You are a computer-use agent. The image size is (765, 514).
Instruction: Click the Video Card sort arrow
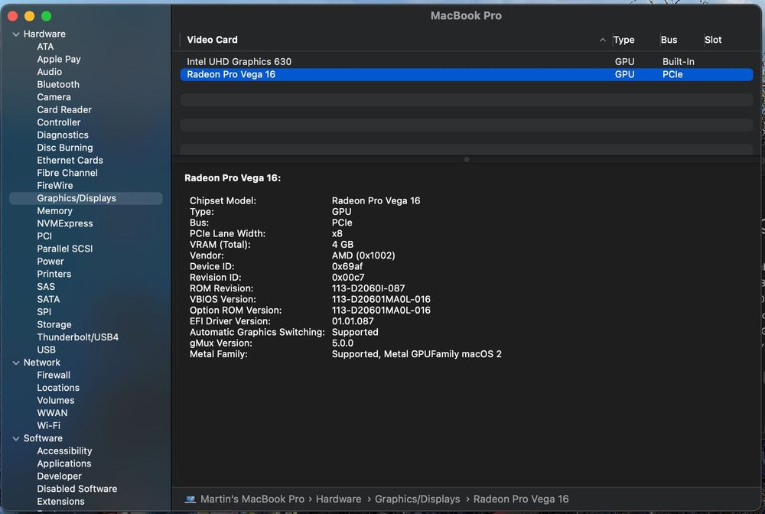(x=603, y=40)
